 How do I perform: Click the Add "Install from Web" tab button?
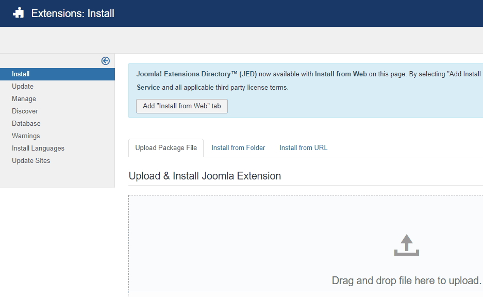[x=181, y=106]
